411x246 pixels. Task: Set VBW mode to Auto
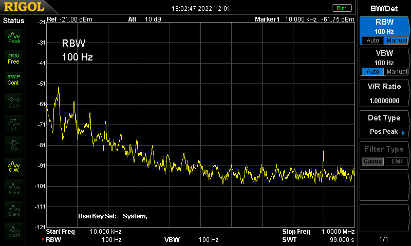(372, 72)
